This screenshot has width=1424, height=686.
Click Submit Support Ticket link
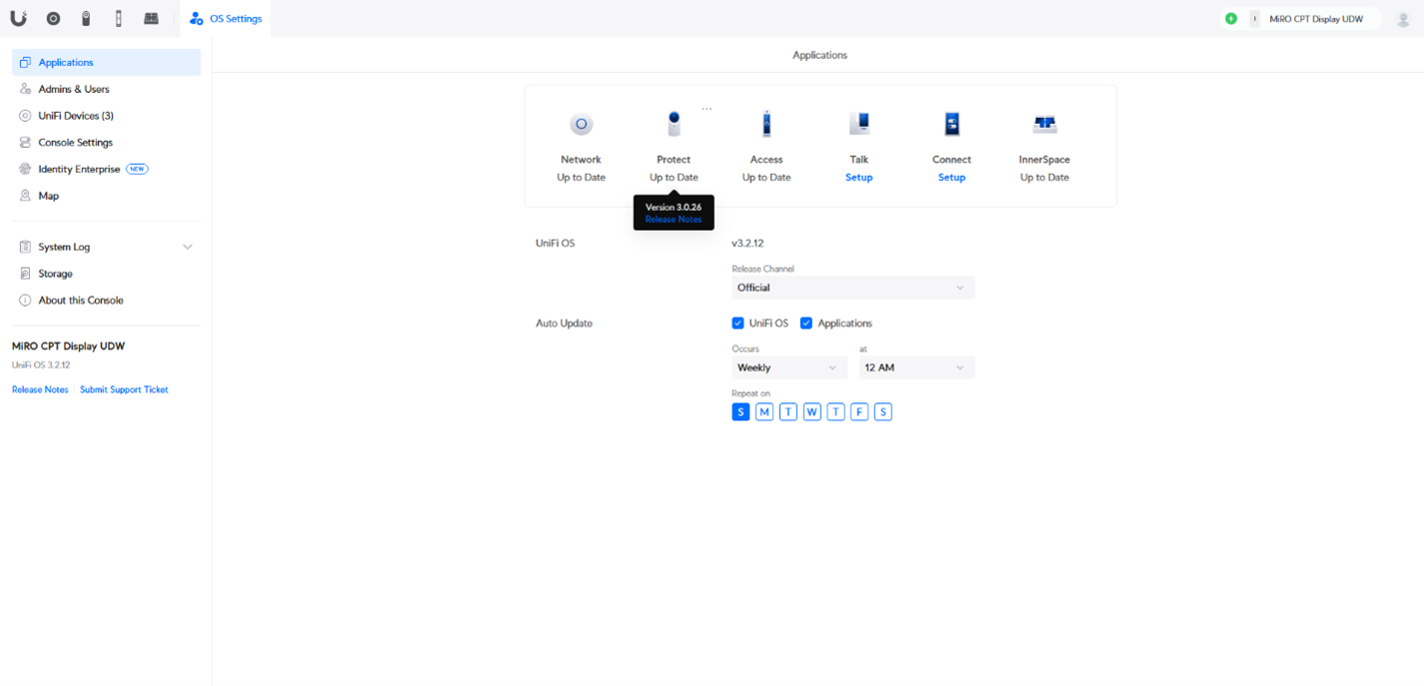tap(124, 389)
